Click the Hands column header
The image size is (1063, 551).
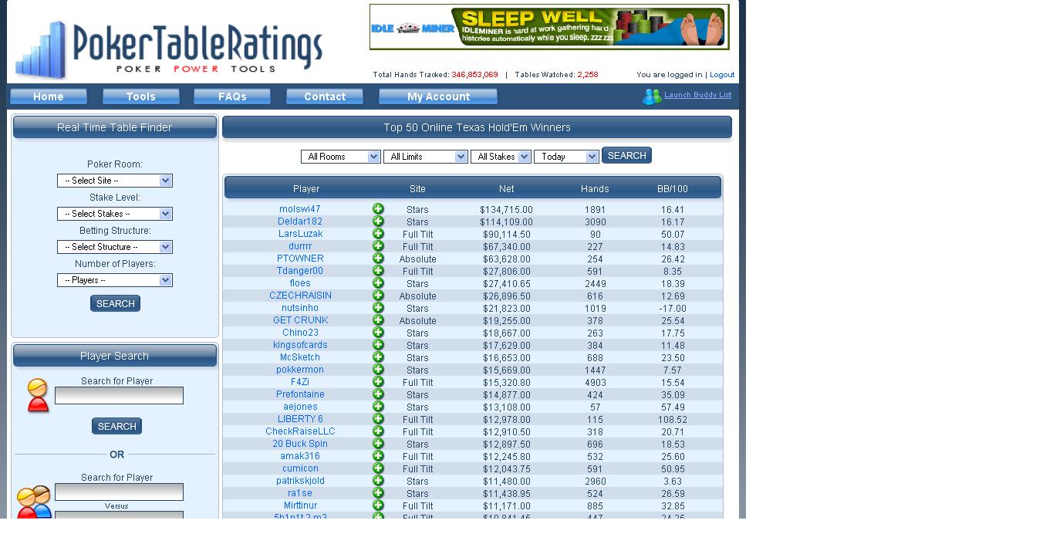[x=595, y=188]
